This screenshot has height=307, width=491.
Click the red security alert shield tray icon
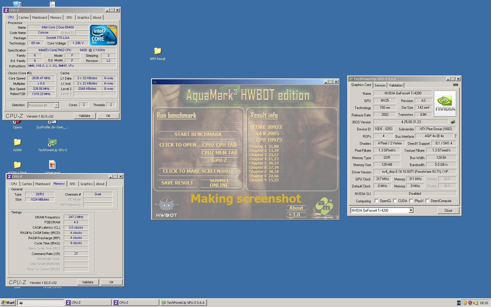470,303
